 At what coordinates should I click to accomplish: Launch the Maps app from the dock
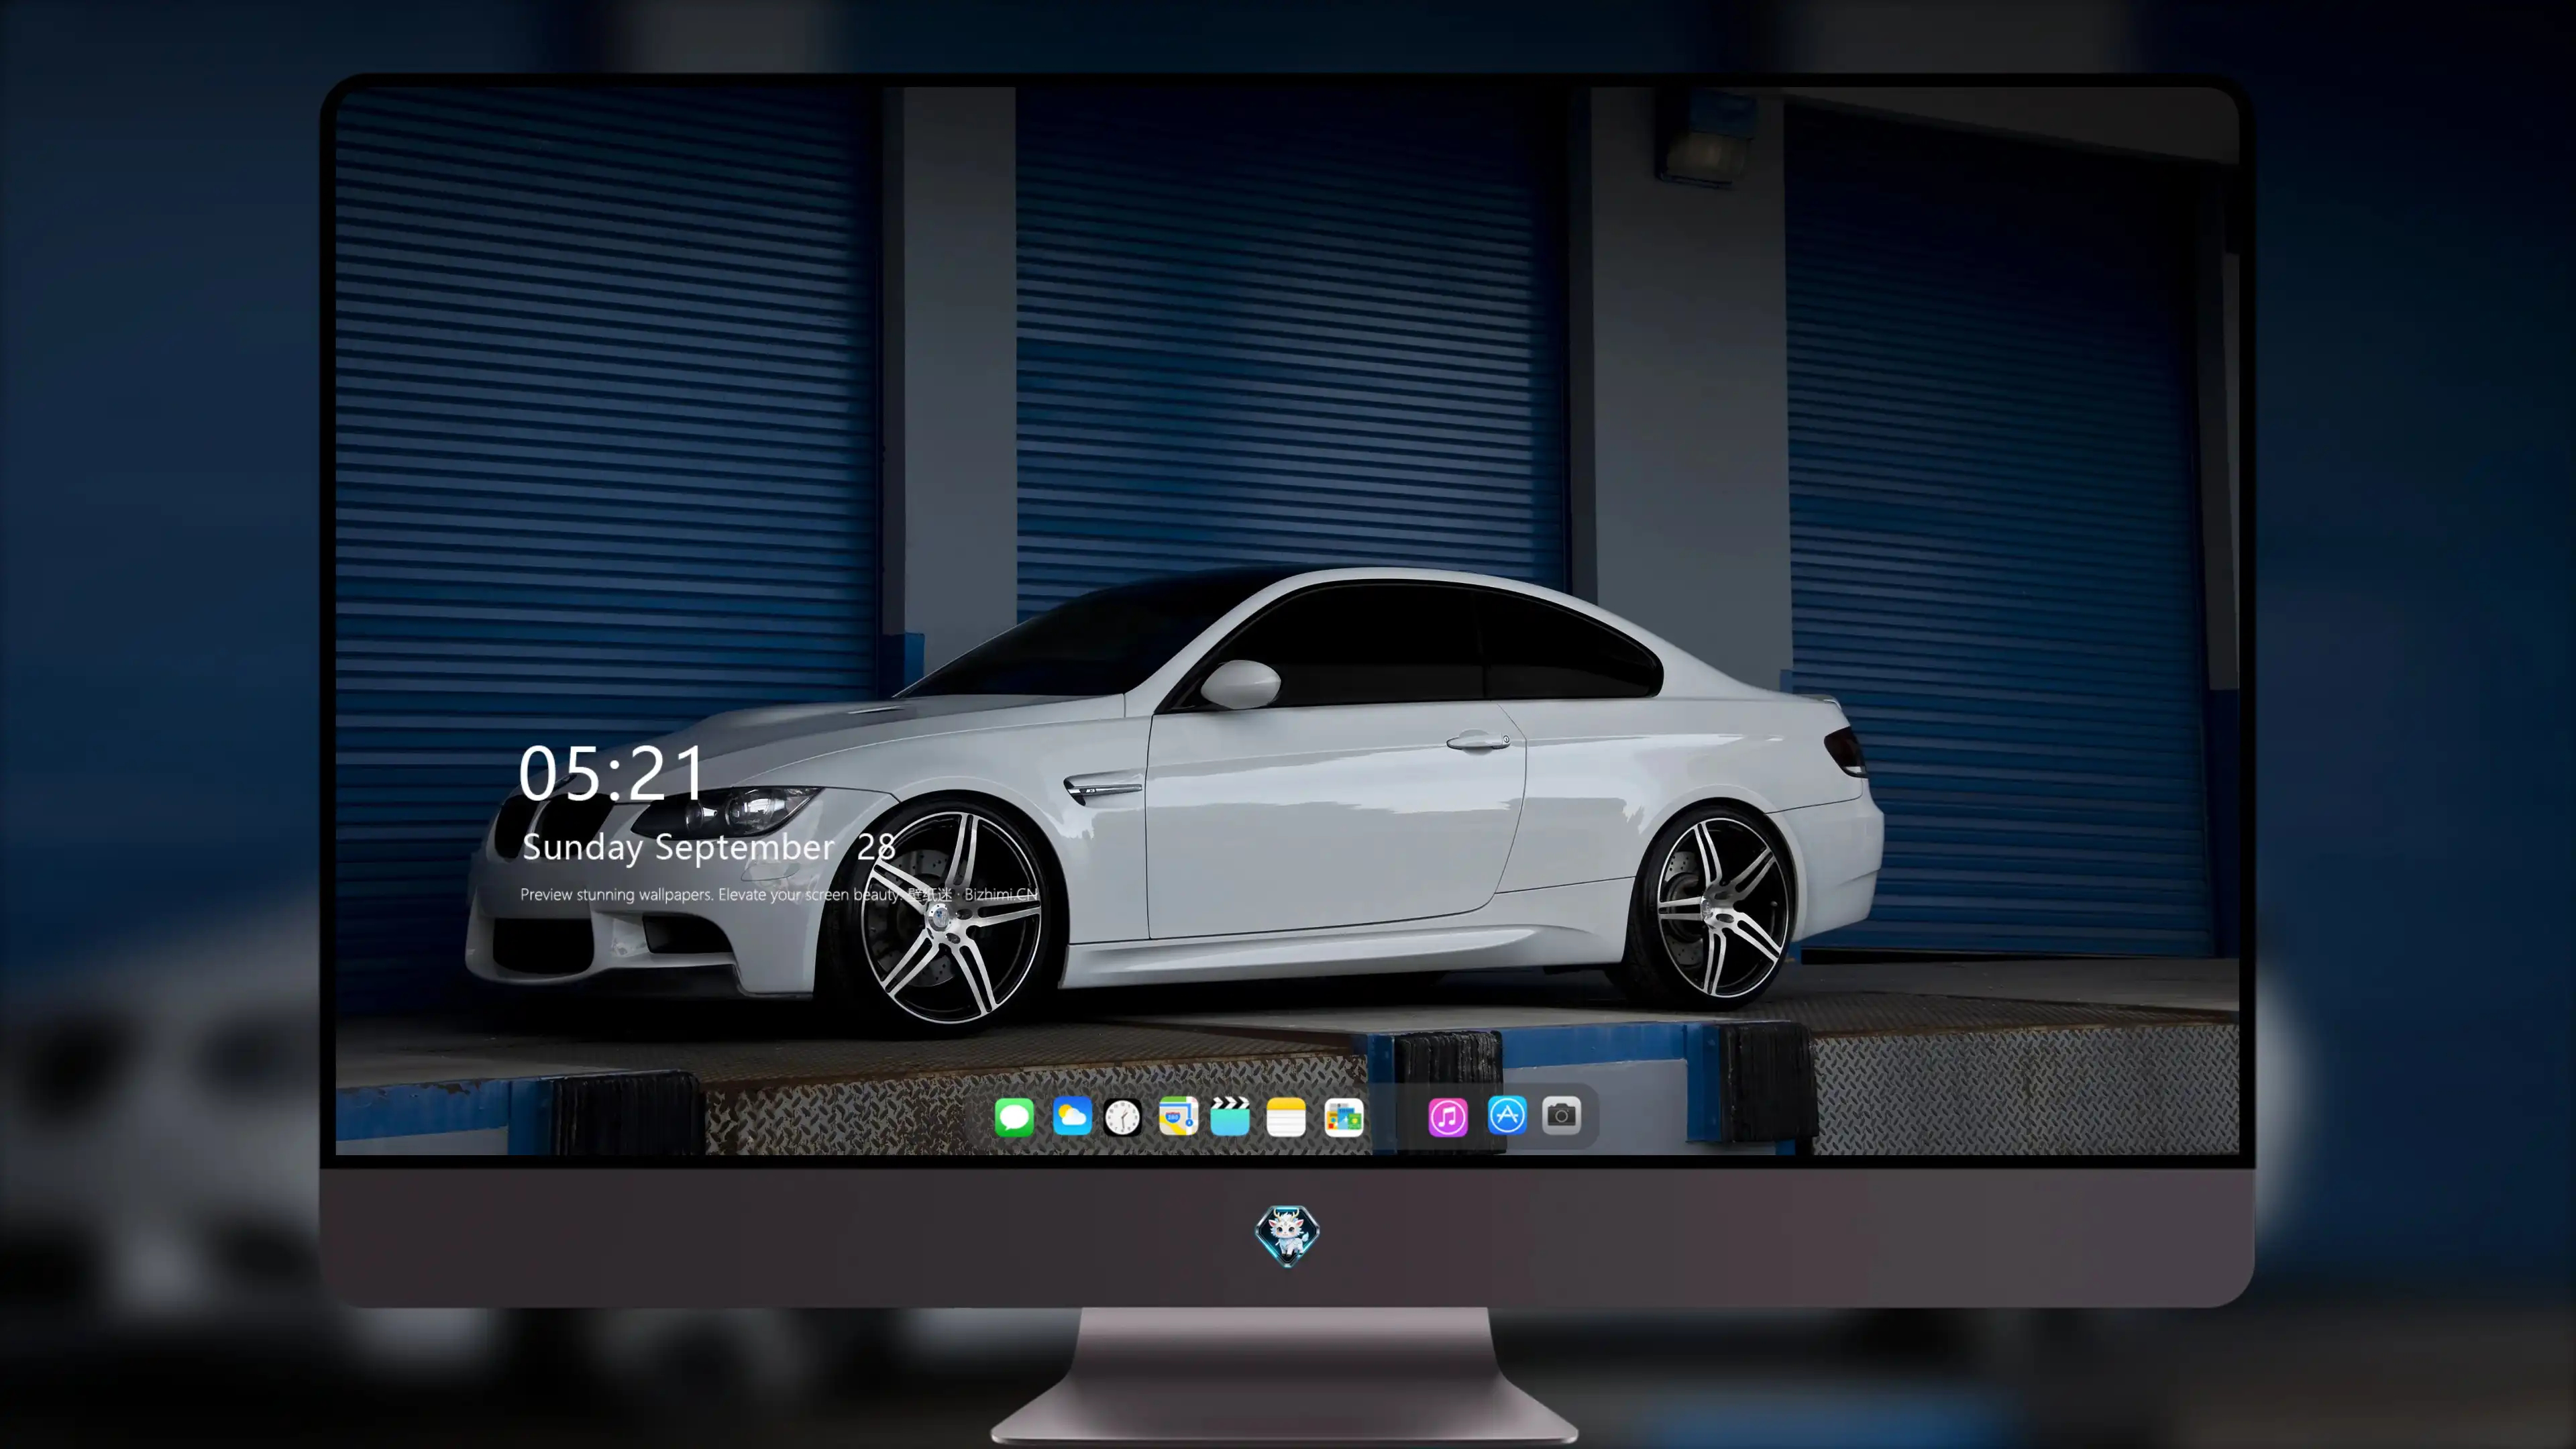click(x=1178, y=1116)
